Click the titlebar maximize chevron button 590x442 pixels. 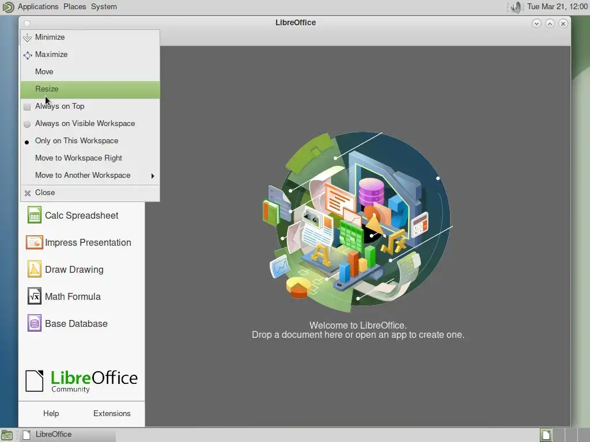pyautogui.click(x=550, y=24)
